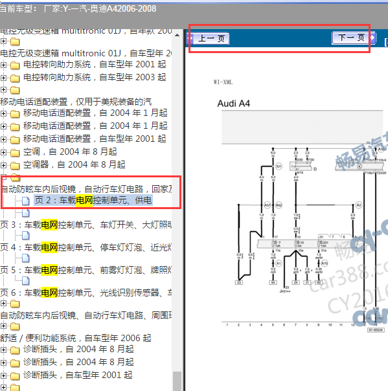Click folder icon of 空调，自 2004 年 8 月起
Image resolution: width=388 pixels, height=391 pixels.
tap(15, 152)
